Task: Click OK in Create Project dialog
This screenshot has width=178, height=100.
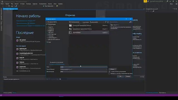Action: pyautogui.click(x=120, y=76)
